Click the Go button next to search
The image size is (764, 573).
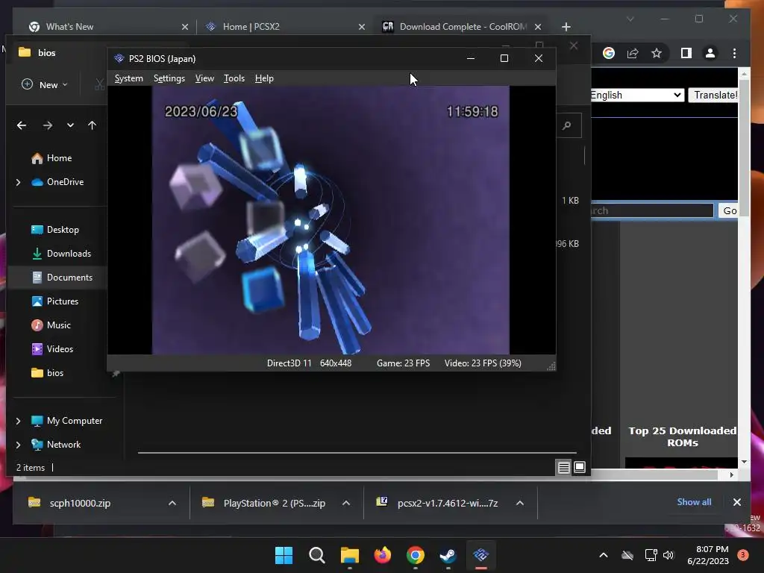[729, 210]
